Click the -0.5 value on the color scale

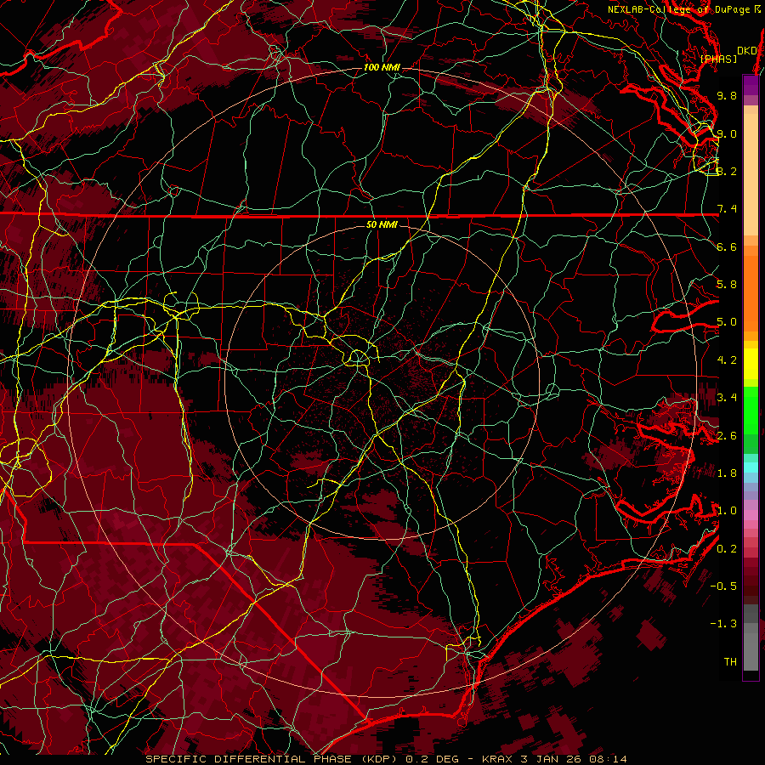[723, 586]
